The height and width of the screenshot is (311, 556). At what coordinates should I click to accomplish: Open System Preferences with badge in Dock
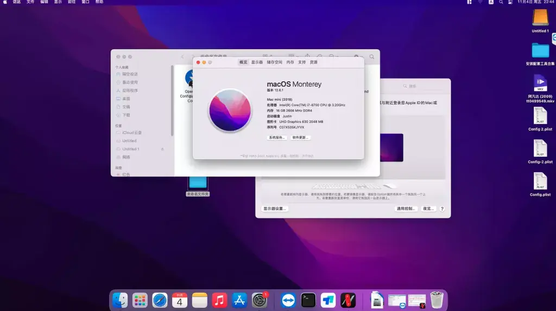tap(260, 300)
